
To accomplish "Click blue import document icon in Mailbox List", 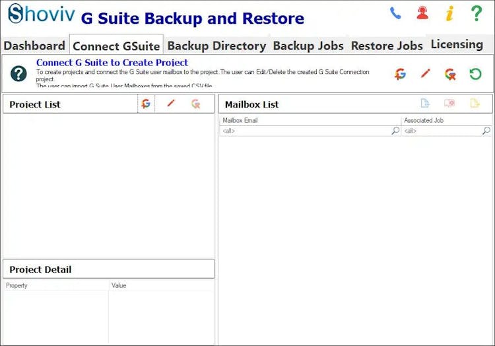I will click(425, 103).
